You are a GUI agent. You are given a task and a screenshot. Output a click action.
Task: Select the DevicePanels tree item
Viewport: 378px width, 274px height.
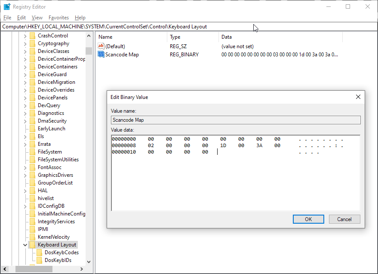(x=52, y=98)
